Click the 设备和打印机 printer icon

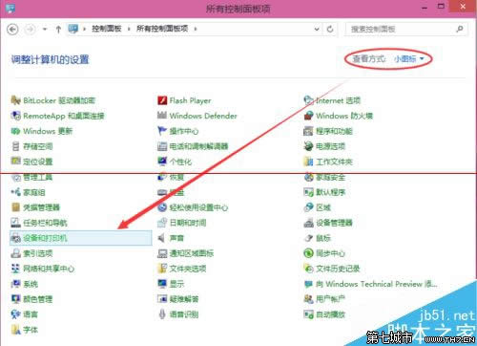point(15,238)
